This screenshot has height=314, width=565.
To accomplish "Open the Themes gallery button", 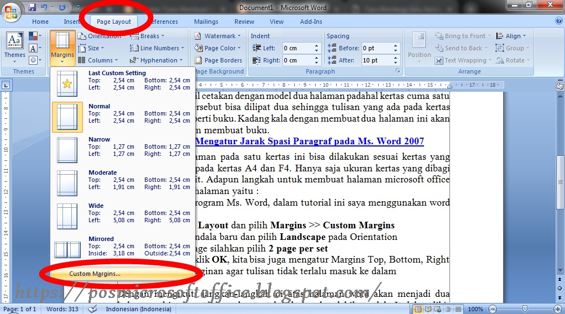I will coord(14,48).
